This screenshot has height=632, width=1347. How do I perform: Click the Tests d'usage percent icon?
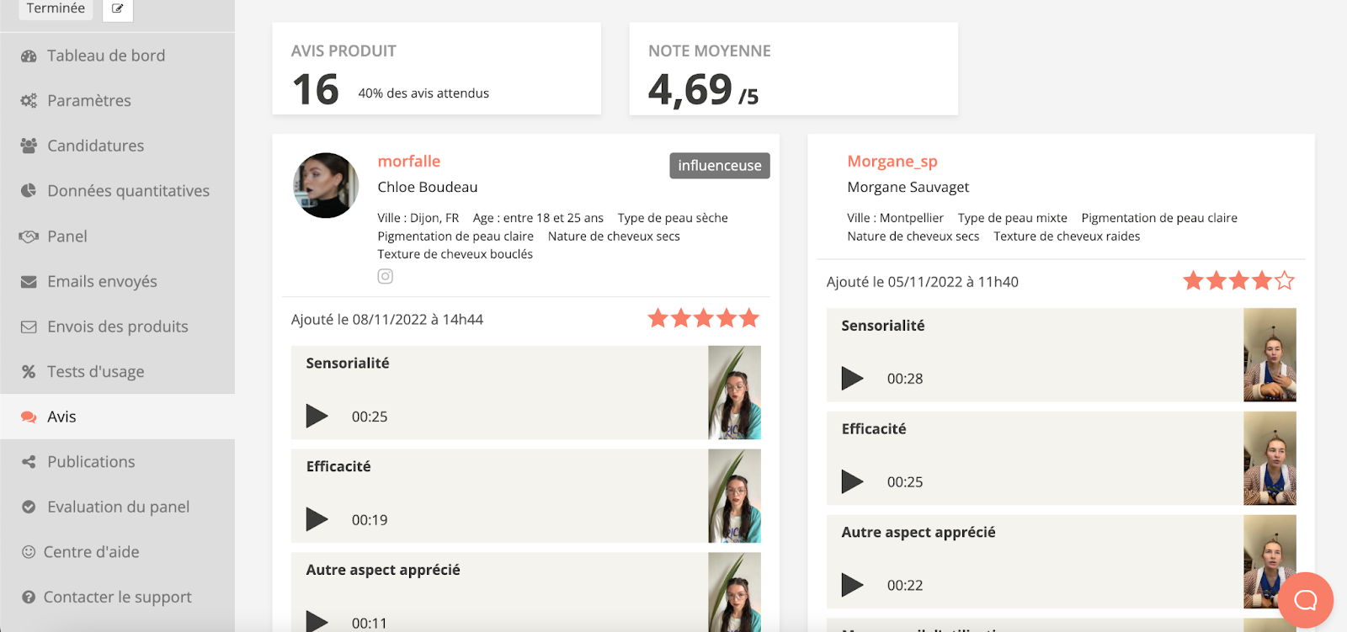(29, 372)
